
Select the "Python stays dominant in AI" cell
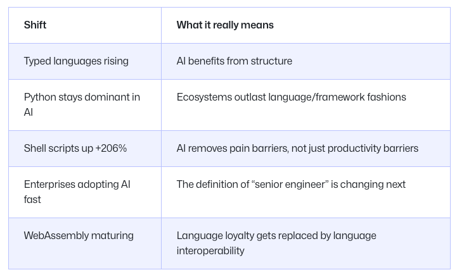click(82, 104)
